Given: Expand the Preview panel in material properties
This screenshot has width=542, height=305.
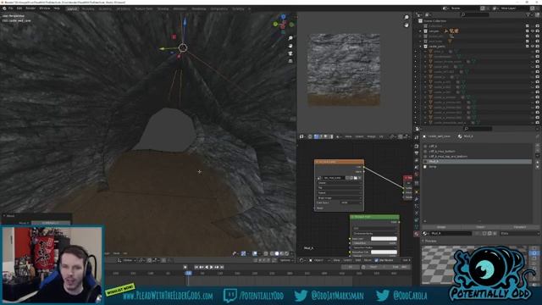Looking at the screenshot, I should click(x=430, y=241).
